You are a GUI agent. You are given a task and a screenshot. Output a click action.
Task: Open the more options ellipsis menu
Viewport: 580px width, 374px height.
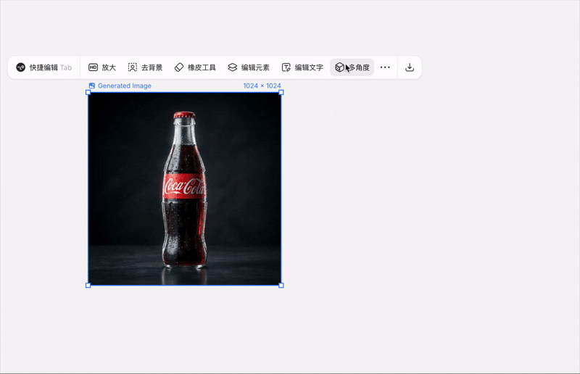[x=385, y=67]
